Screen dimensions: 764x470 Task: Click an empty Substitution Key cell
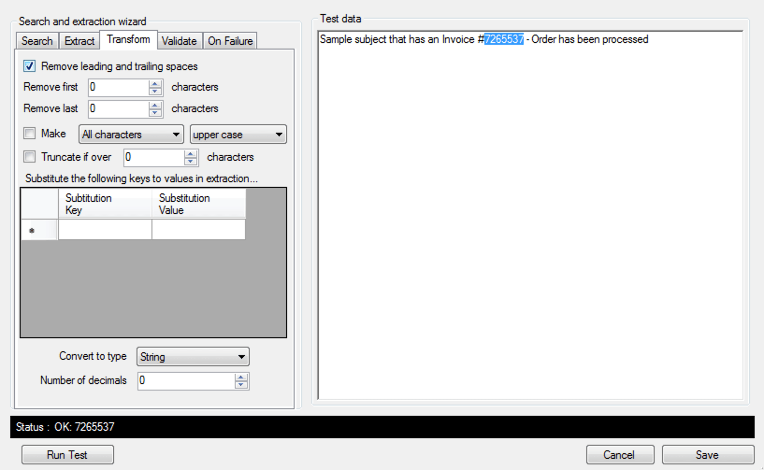pos(104,229)
